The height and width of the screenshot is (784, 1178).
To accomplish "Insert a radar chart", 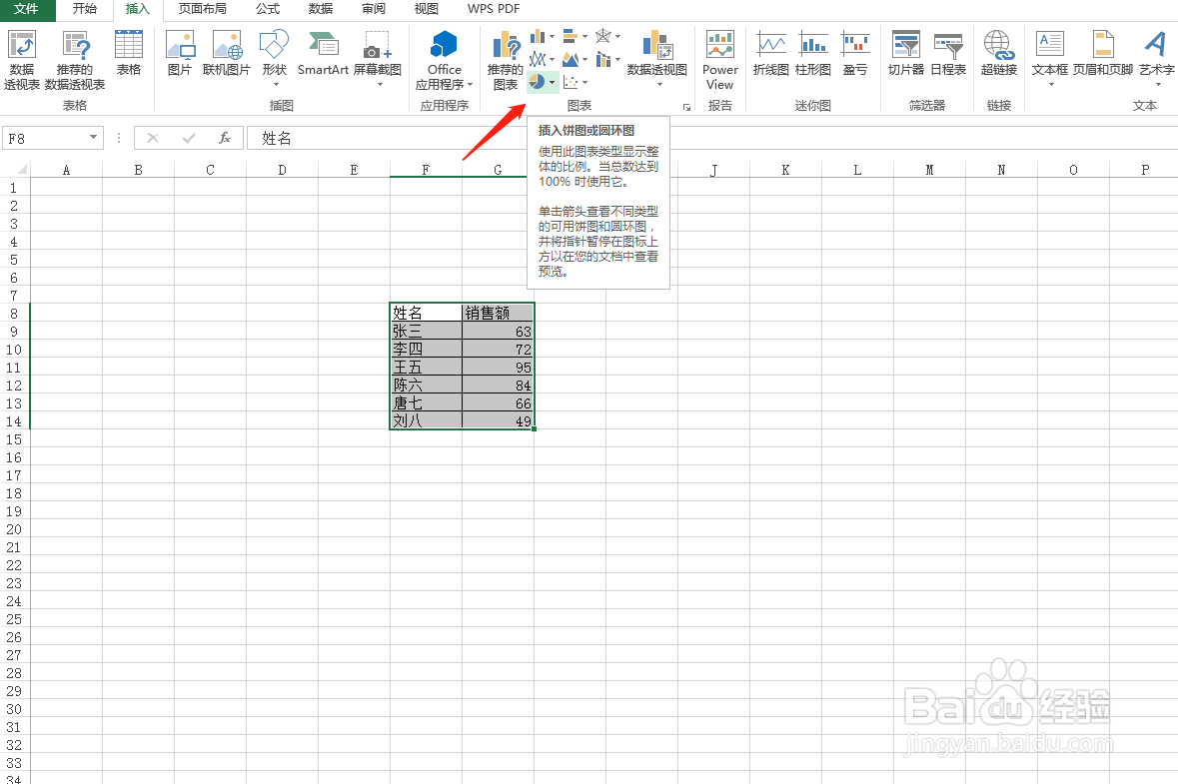I will [603, 36].
